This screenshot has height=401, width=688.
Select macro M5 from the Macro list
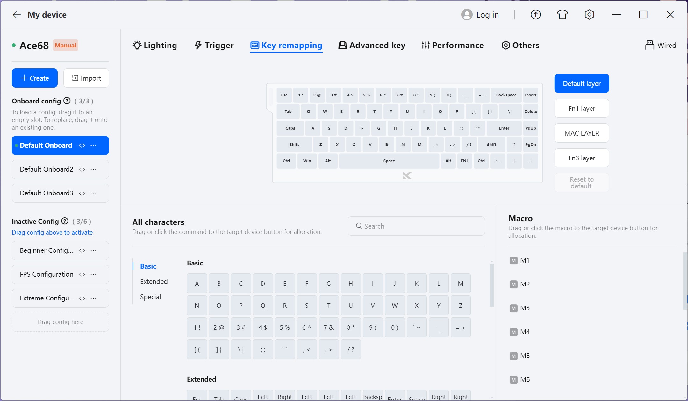tap(520, 356)
